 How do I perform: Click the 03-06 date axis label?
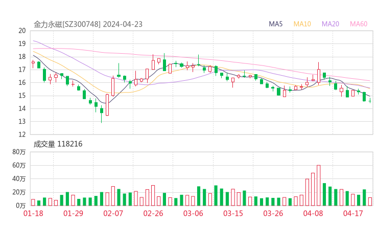point(193,213)
